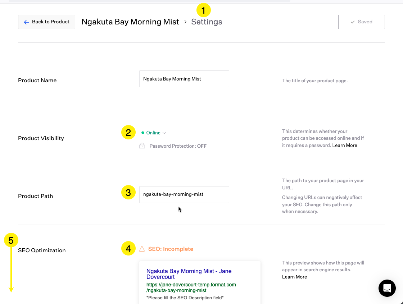Open Learn More link for SEO preview
The width and height of the screenshot is (403, 304).
294,277
